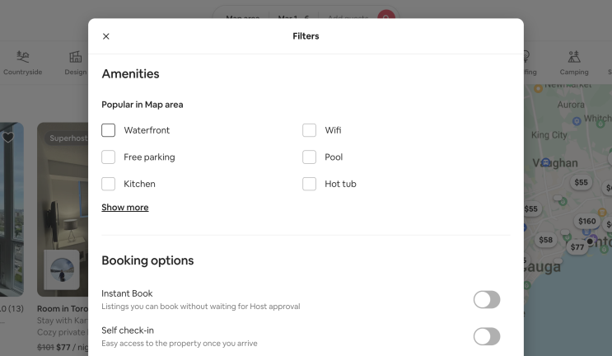
Task: Expand amenities with Show more
Action: pyautogui.click(x=125, y=208)
